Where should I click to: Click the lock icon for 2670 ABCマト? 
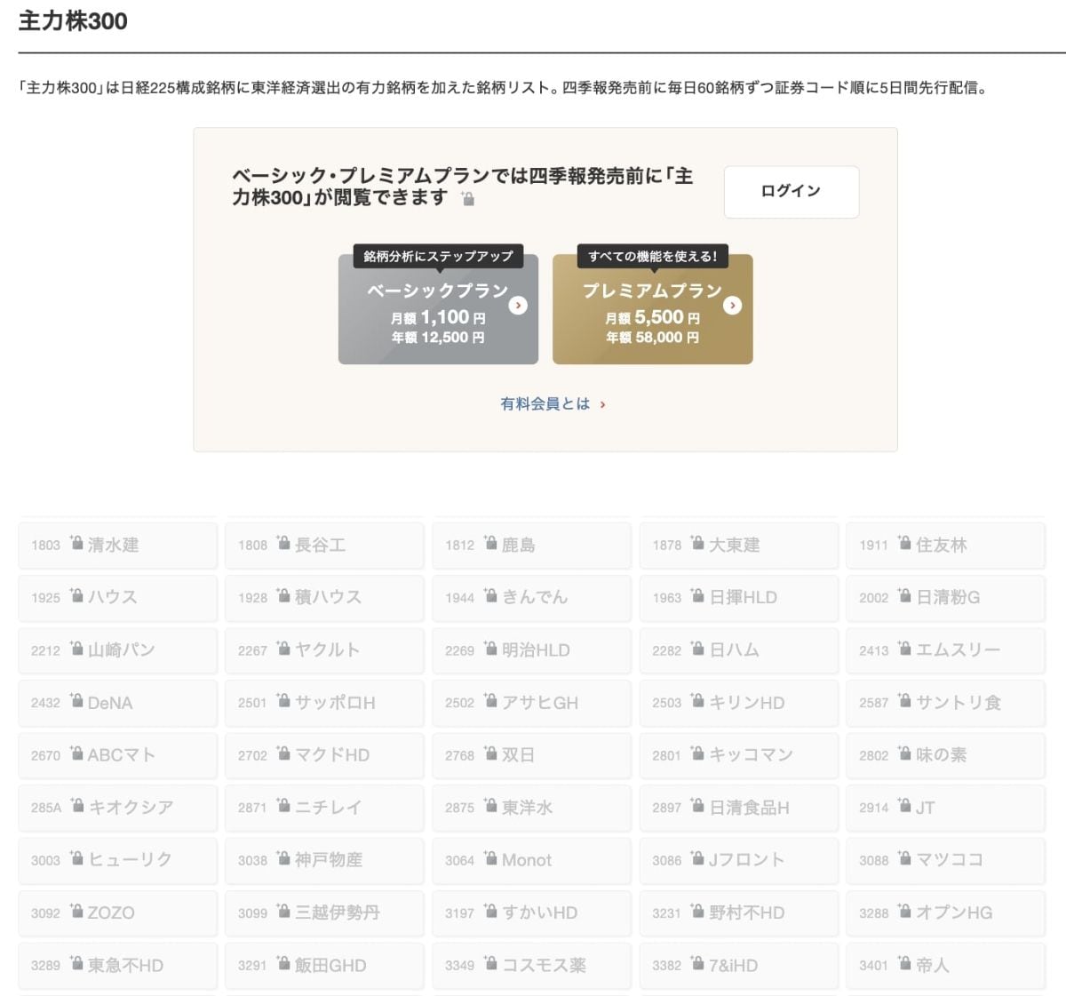coord(76,753)
